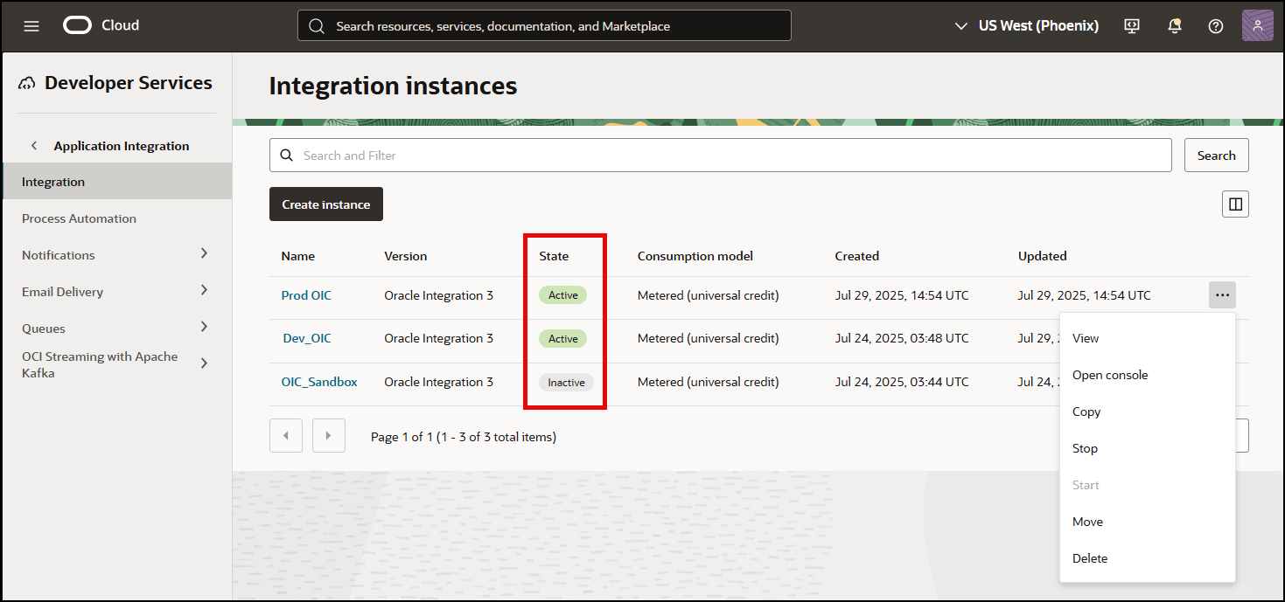Open the navigation hamburger menu
This screenshot has width=1285, height=602.
pyautogui.click(x=31, y=25)
